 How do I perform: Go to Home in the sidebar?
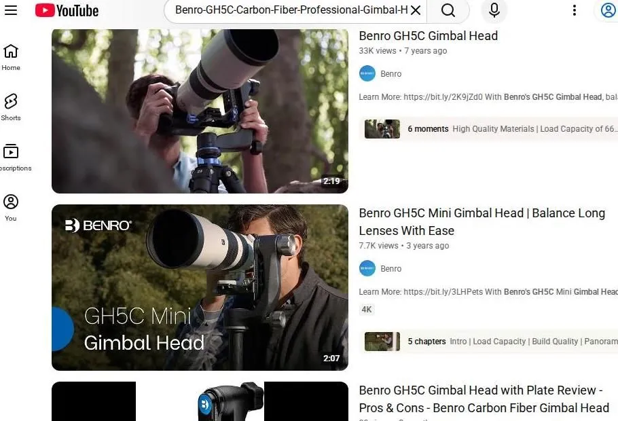pos(11,58)
